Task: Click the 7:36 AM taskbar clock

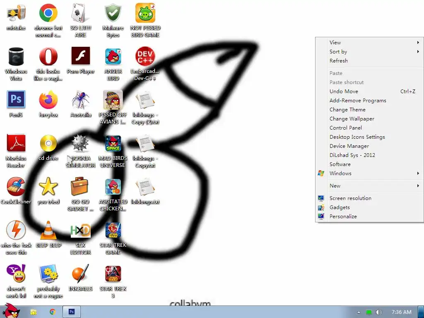Action: pos(402,312)
